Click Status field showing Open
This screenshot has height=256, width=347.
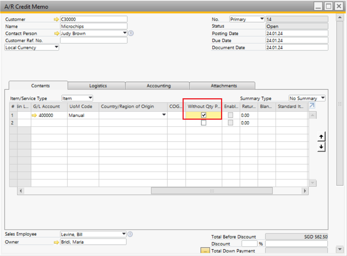[297, 26]
